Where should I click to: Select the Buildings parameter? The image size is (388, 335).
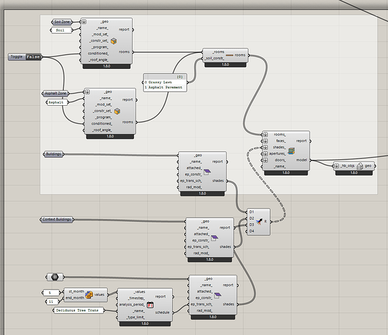(54, 154)
